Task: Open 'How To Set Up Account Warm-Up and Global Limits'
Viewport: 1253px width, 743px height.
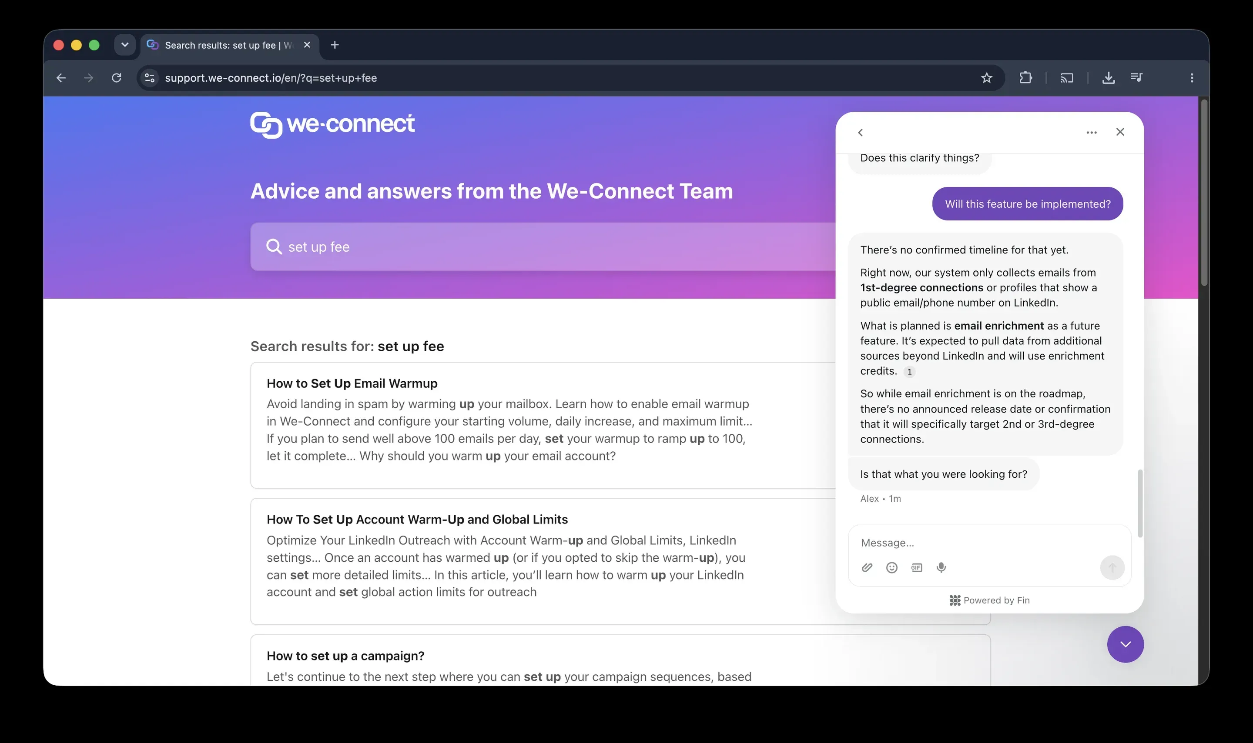Action: pyautogui.click(x=417, y=520)
